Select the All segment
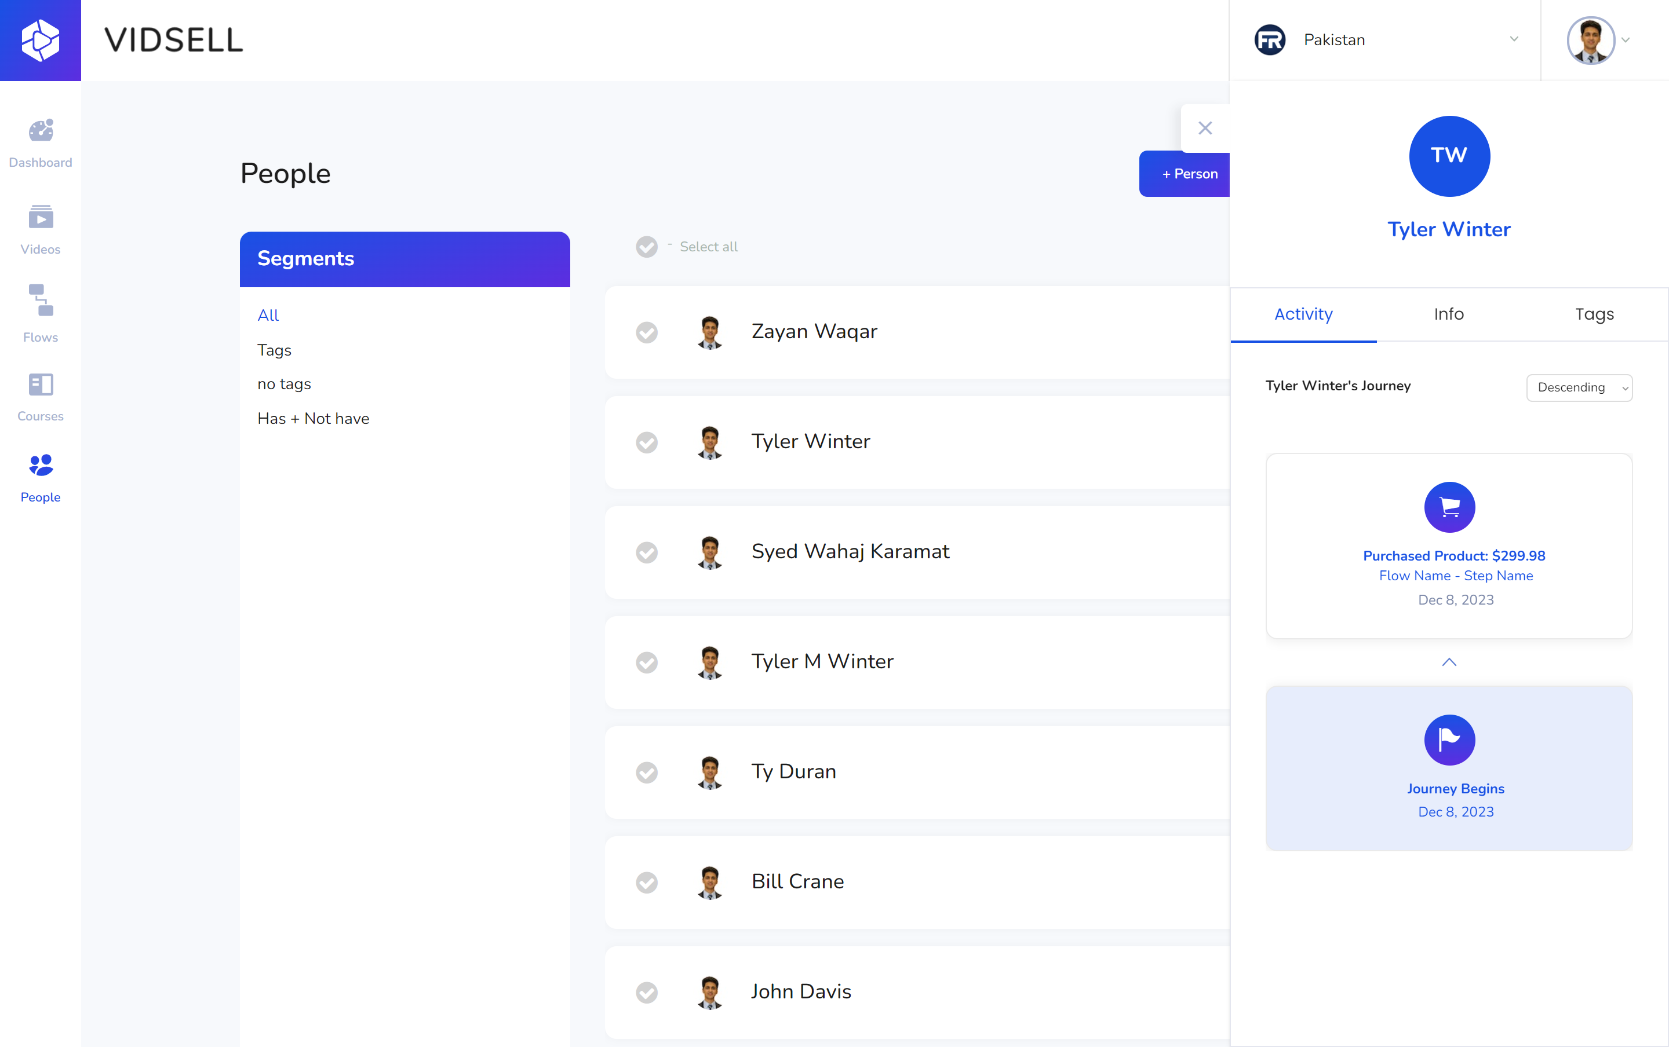The width and height of the screenshot is (1669, 1047). pos(268,316)
